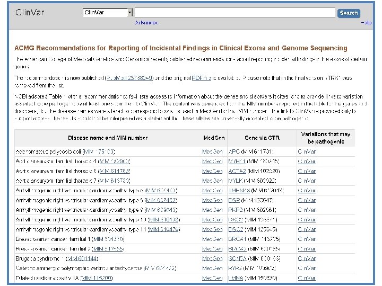Viewport: 382px width, 286px height.
Task: Open ClinVar variations for APC row
Action: pos(307,152)
